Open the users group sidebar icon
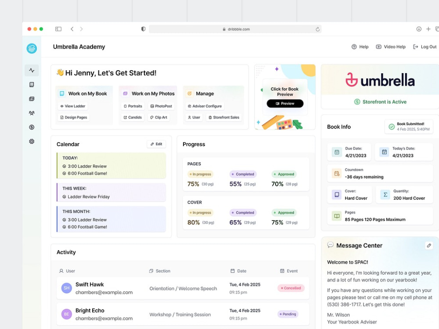 32,113
